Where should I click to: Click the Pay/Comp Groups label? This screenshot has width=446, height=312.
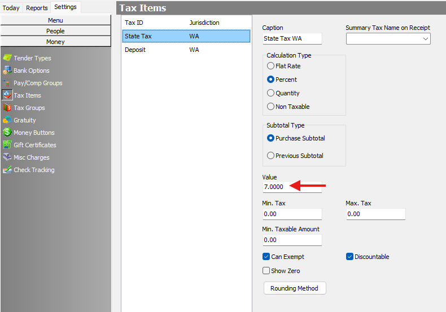38,83
